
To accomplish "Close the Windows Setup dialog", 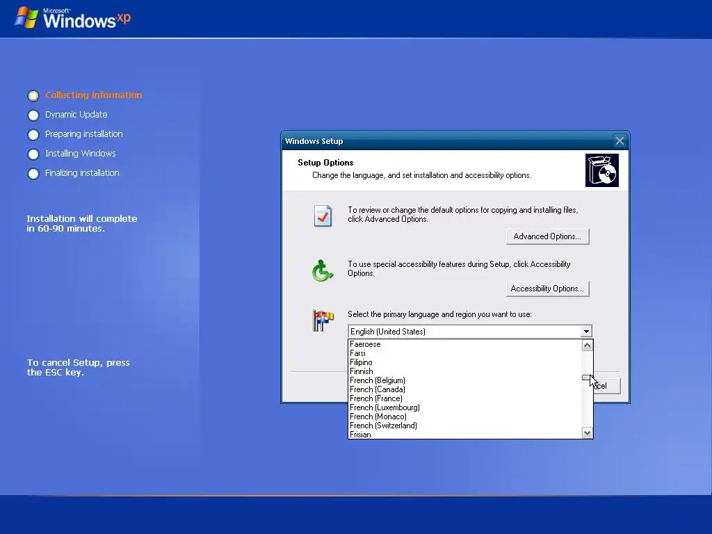I will click(x=620, y=141).
